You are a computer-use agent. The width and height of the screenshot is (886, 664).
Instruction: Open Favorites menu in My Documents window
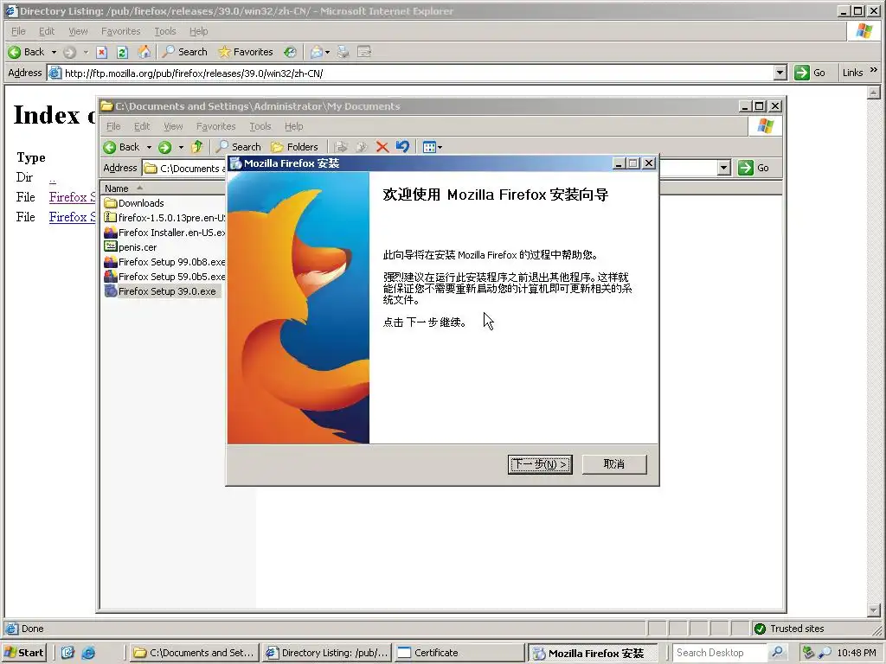click(215, 126)
